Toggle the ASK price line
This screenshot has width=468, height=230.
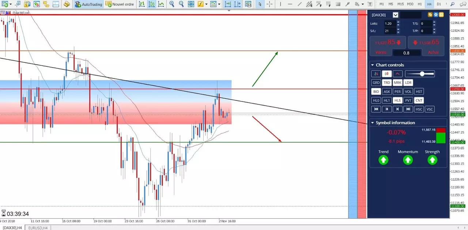[x=387, y=92]
